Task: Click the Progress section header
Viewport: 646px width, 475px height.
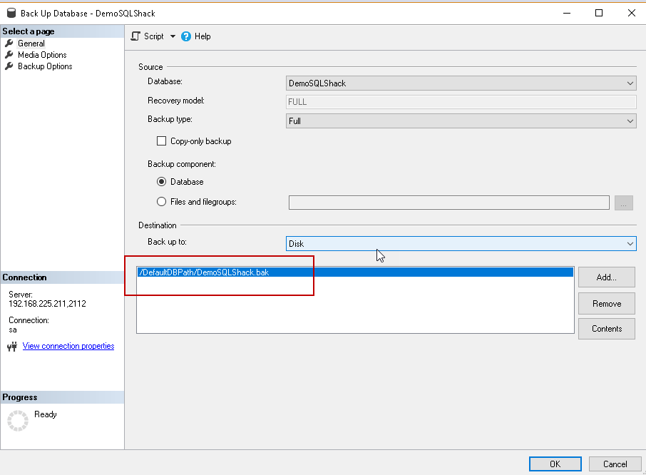Action: tap(62, 397)
